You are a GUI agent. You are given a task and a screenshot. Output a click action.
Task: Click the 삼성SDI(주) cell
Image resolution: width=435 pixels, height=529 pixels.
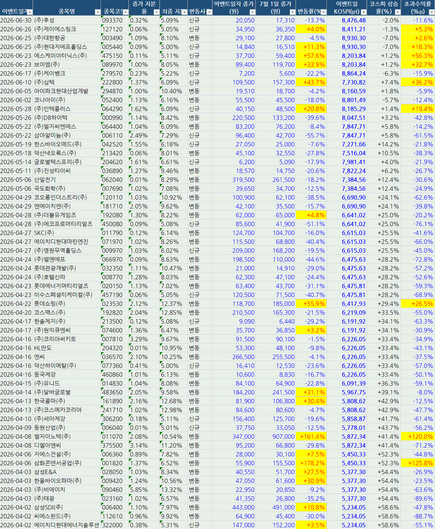(x=67, y=507)
